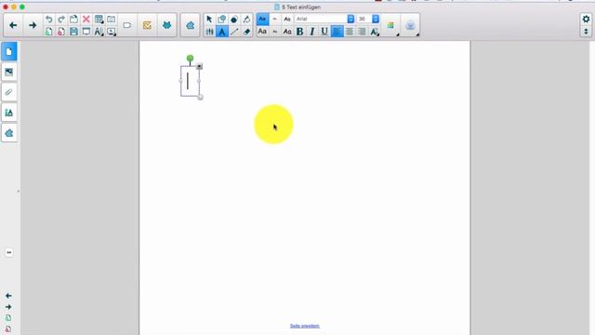Choose the Pens tool
The height and width of the screenshot is (335, 595).
209,32
